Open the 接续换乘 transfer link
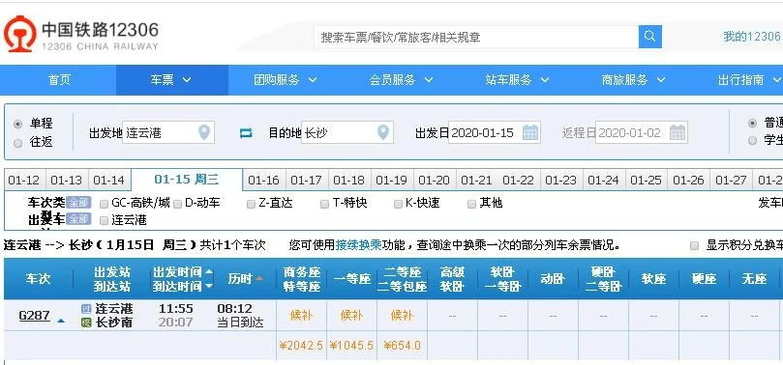 pos(358,245)
